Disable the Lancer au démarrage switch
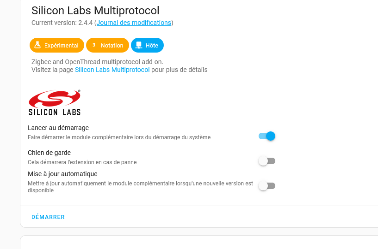This screenshot has width=378, height=249. 267,136
